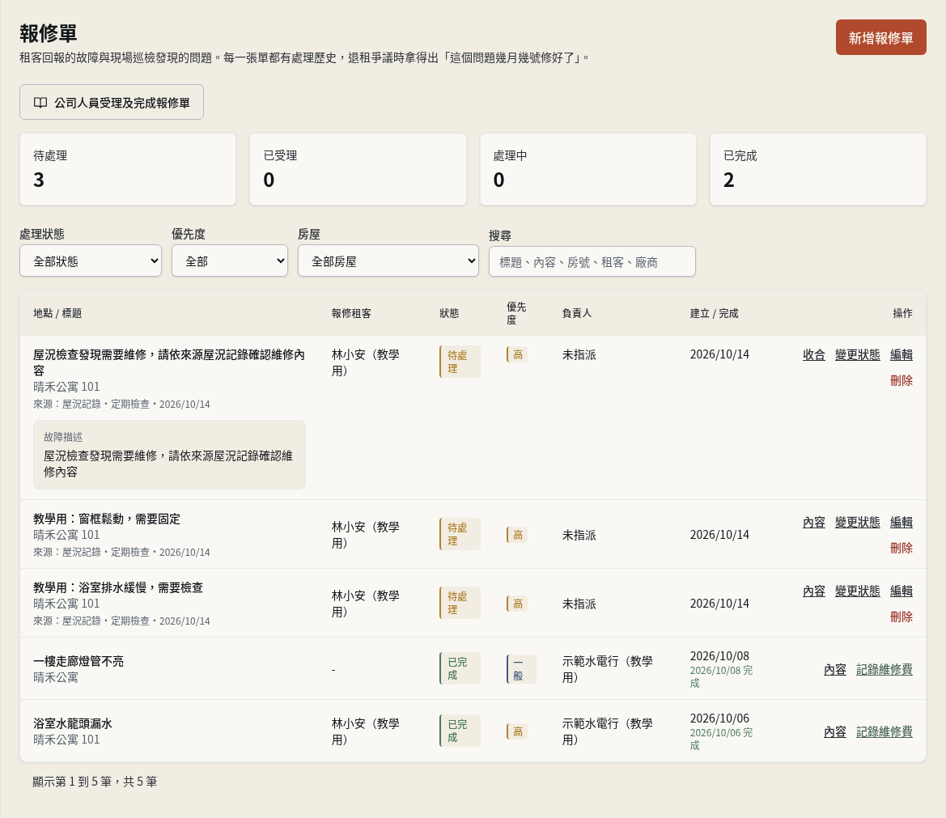Click the 待處理 status badge in 窗框鬆動 row
The width and height of the screenshot is (946, 818).
tap(460, 534)
